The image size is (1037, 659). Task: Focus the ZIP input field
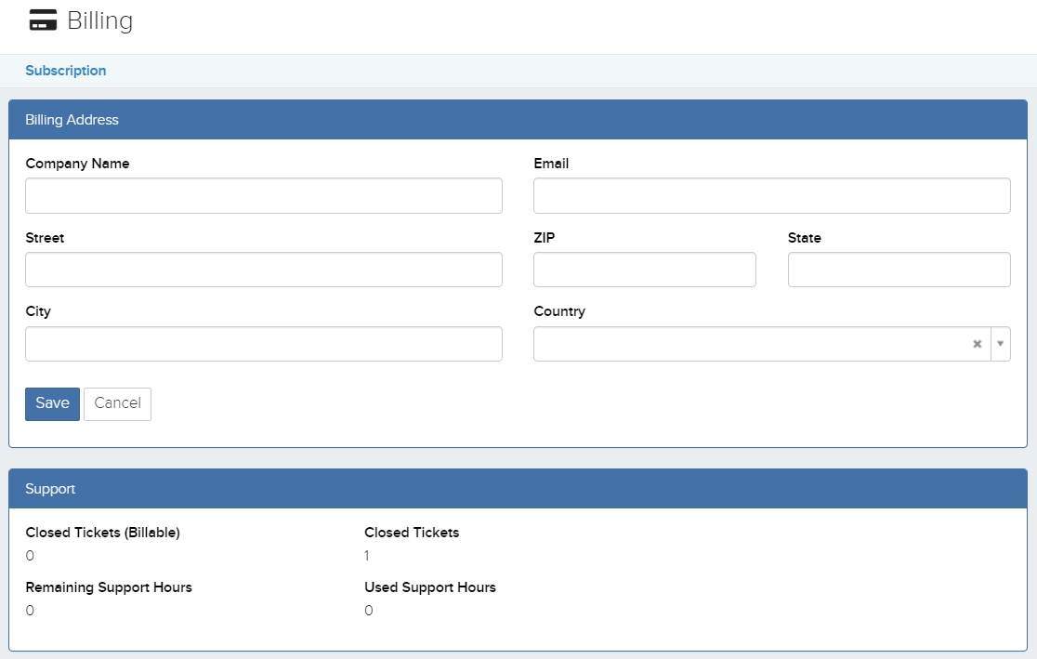[x=645, y=270]
